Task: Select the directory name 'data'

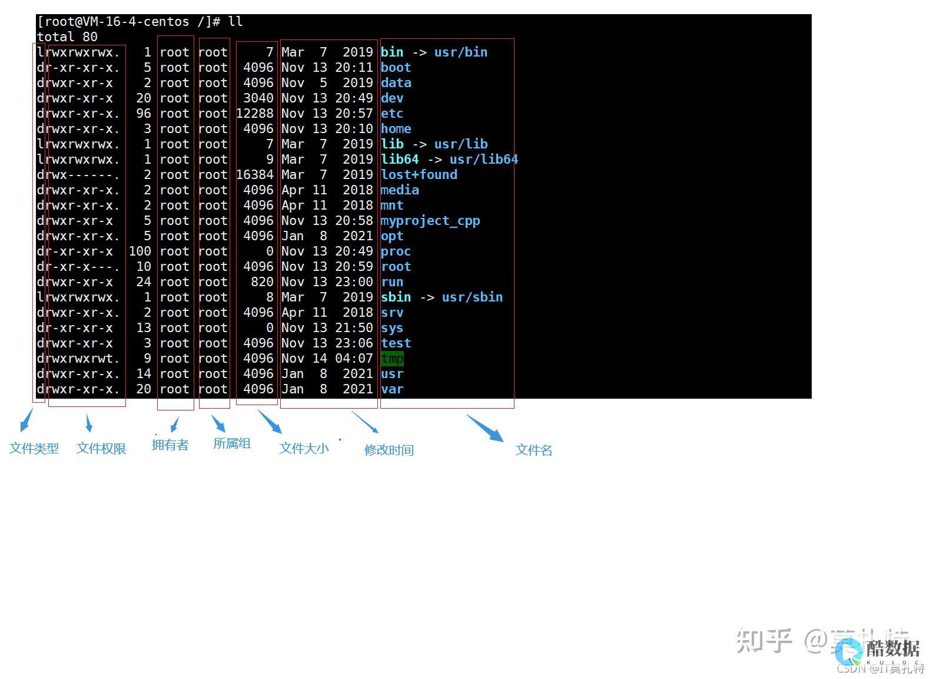Action: 396,83
